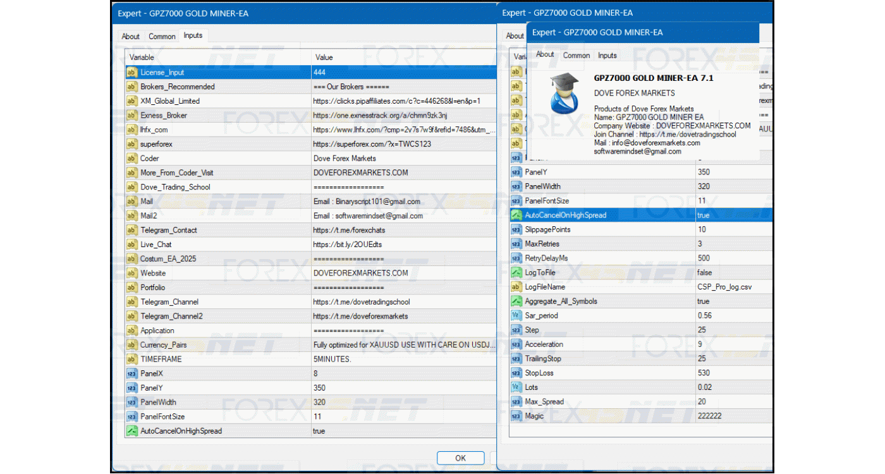
Task: Click the green boolean icon beside LogToFile
Action: [x=516, y=273]
